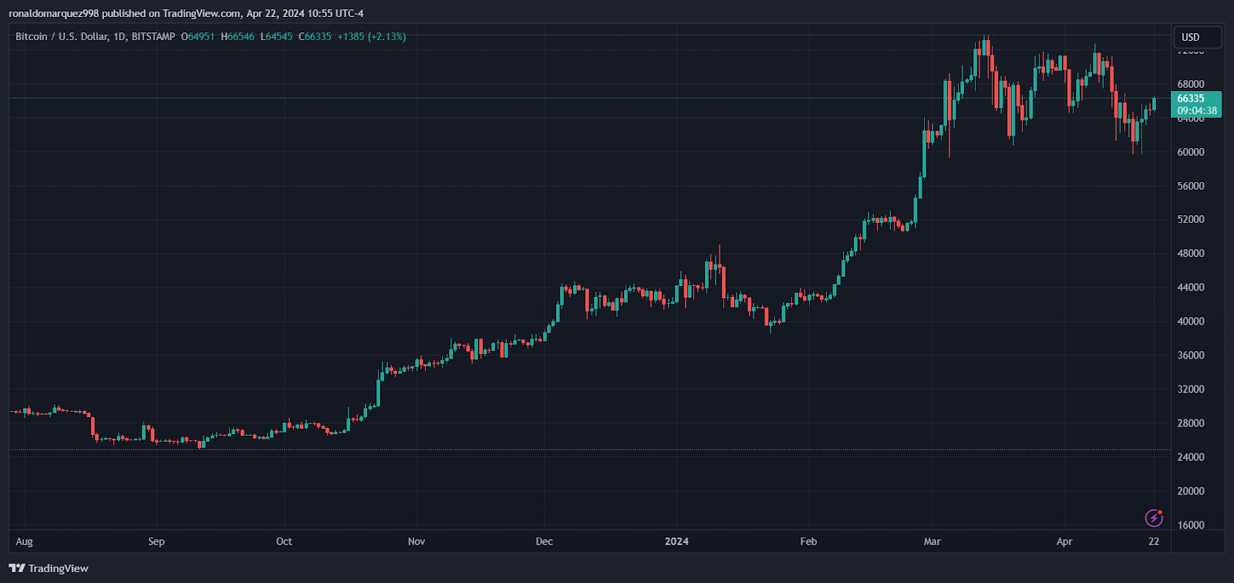Screen dimensions: 1234x583
Task: Click the 24000 price axis label
Action: point(1191,457)
